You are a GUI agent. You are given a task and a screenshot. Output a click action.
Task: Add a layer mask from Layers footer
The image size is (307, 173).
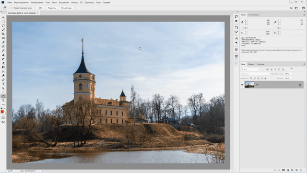click(283, 170)
